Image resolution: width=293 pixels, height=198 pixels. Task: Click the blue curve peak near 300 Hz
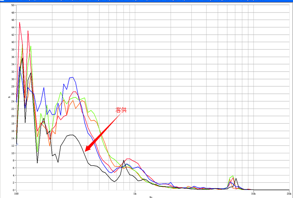73,77
